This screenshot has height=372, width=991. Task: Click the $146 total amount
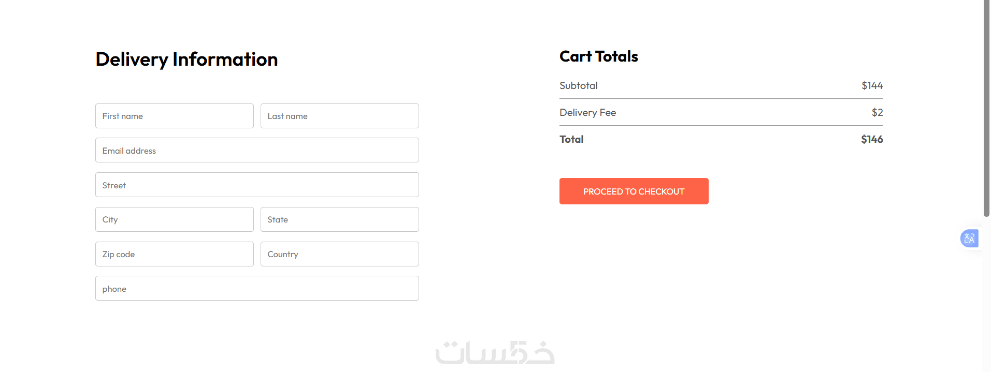click(871, 140)
